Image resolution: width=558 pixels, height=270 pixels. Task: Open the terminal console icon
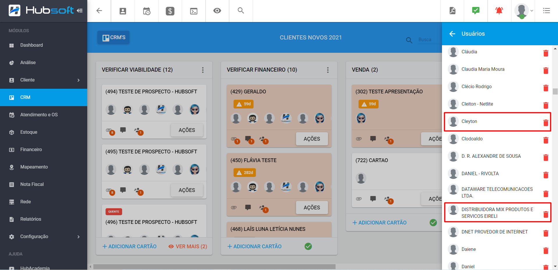194,11
